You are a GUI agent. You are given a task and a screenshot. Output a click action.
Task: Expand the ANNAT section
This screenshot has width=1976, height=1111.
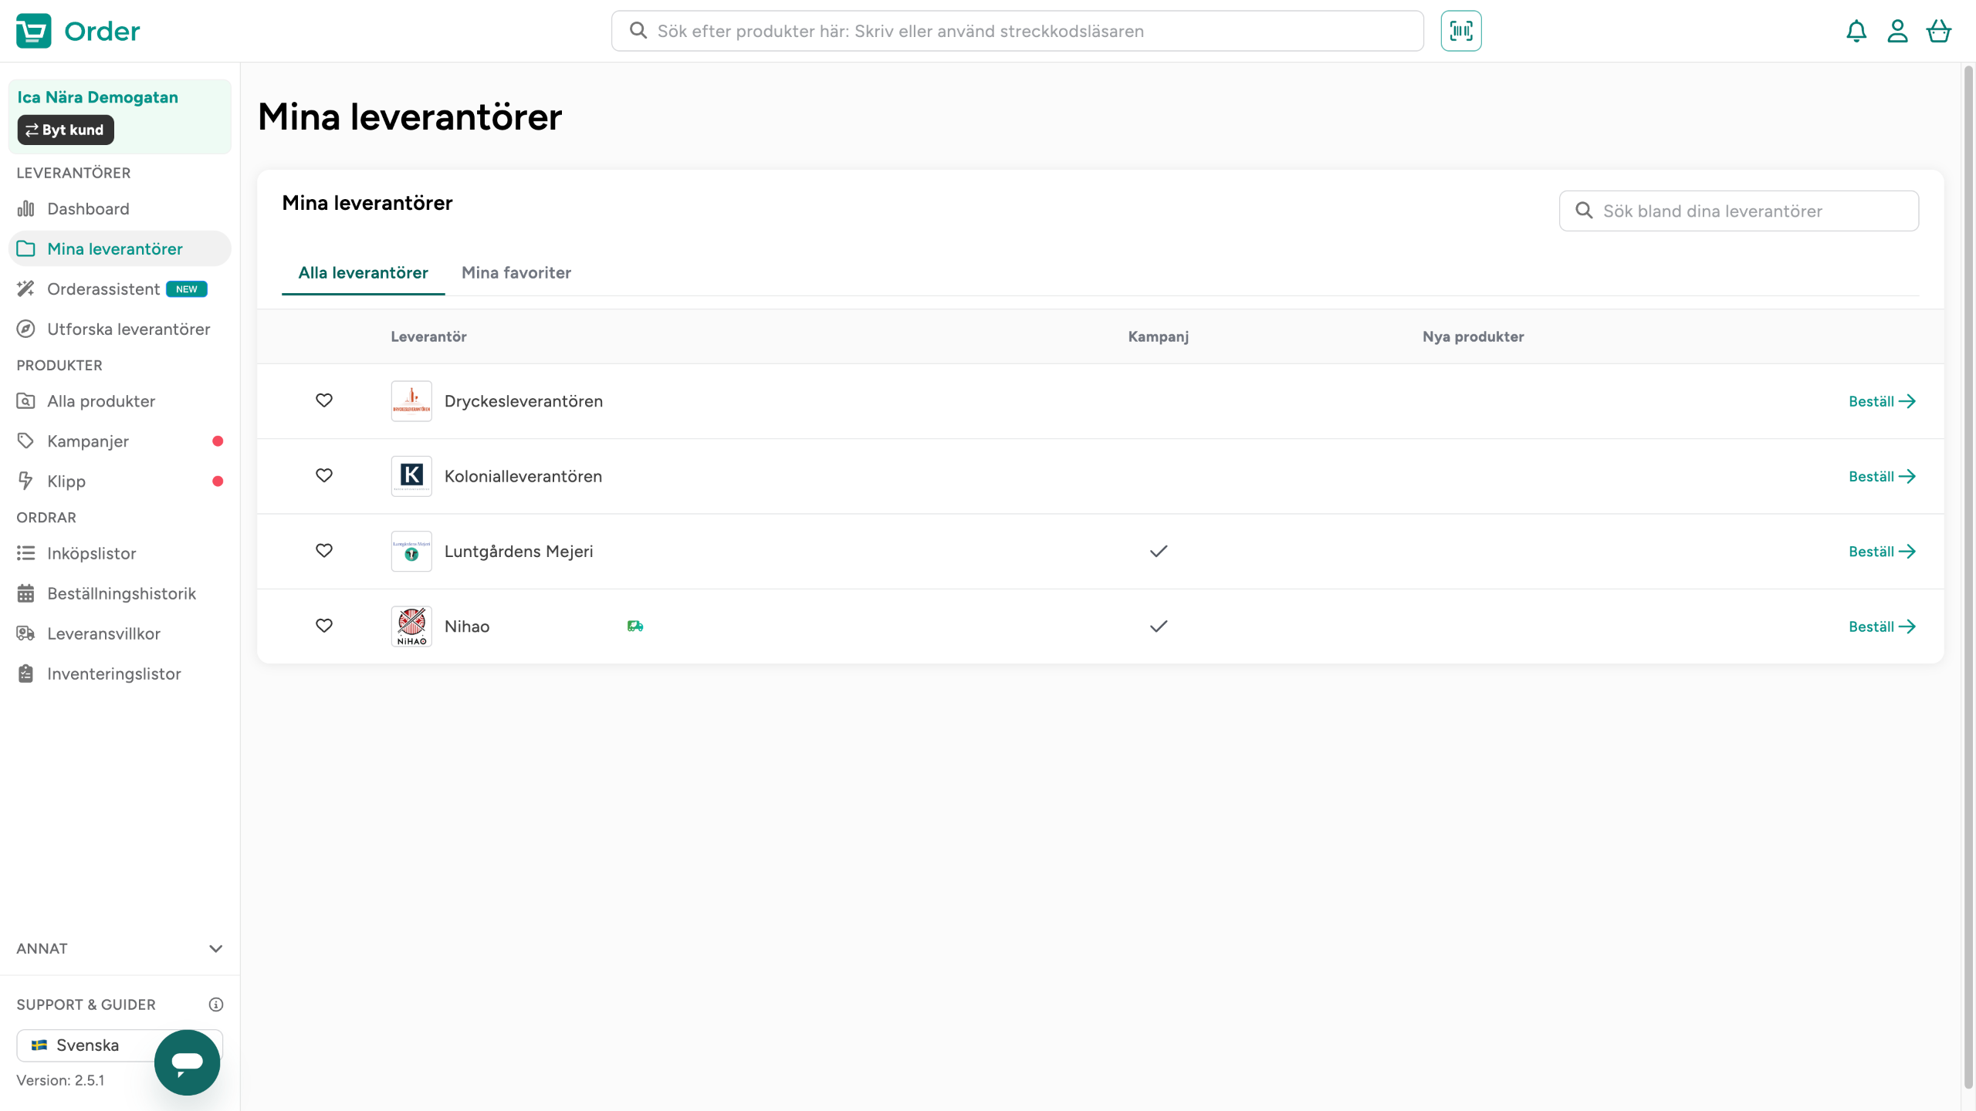(215, 948)
